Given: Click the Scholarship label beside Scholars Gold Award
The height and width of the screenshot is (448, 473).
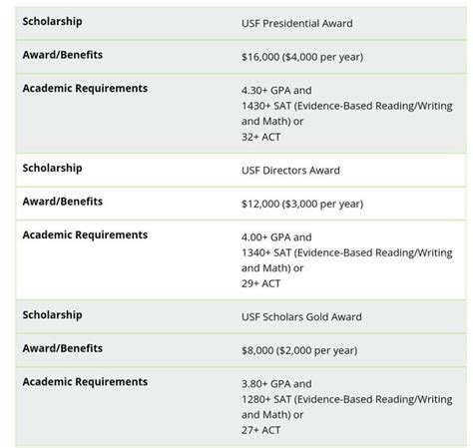Looking at the screenshot, I should click(52, 315).
